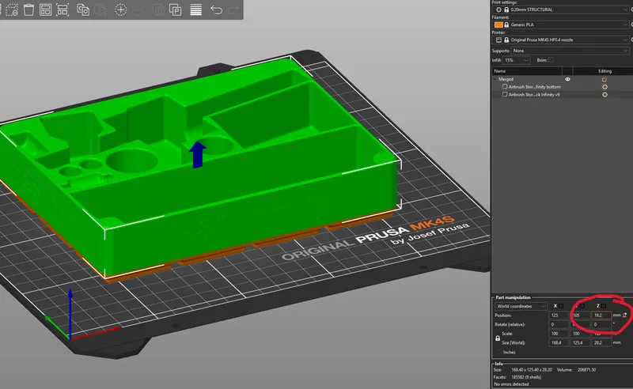
Task: Click the Split to objects icon
Action: [x=157, y=9]
